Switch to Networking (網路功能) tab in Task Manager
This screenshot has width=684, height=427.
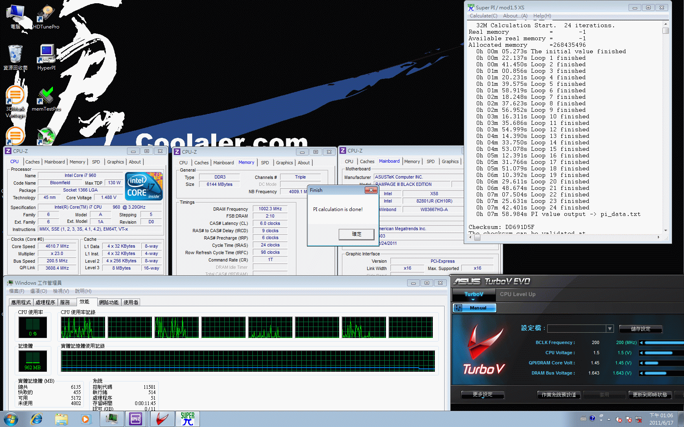coord(109,302)
